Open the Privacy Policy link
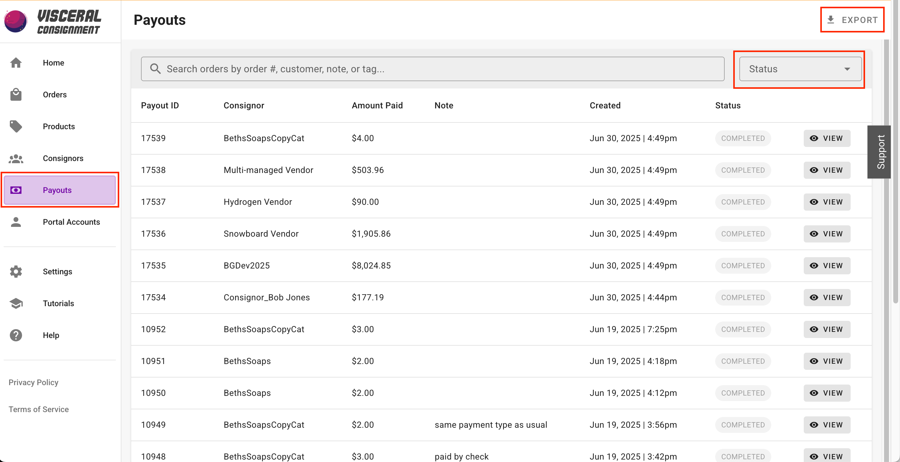The height and width of the screenshot is (462, 900). tap(33, 382)
